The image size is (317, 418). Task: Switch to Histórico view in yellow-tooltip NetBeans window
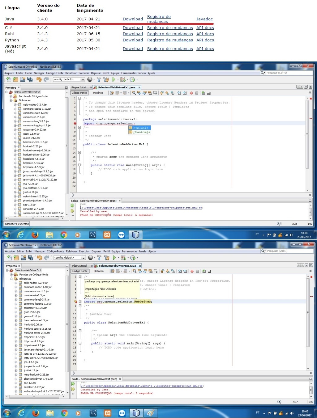tap(99, 271)
